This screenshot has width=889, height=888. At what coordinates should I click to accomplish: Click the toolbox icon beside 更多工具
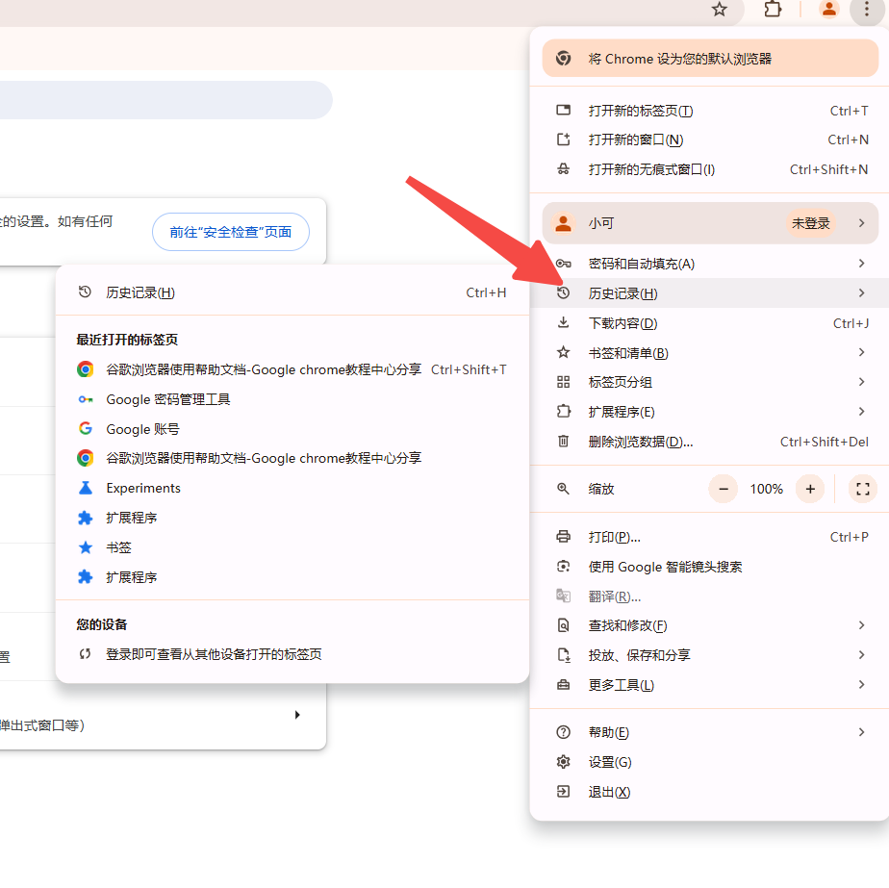pos(563,684)
